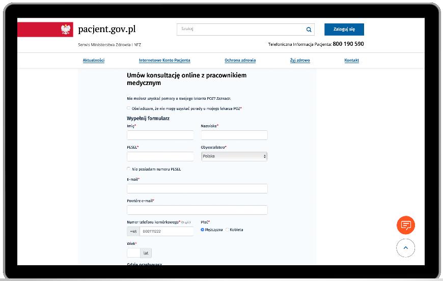Open Internetowe Konto Pacjenta menu

(x=164, y=60)
